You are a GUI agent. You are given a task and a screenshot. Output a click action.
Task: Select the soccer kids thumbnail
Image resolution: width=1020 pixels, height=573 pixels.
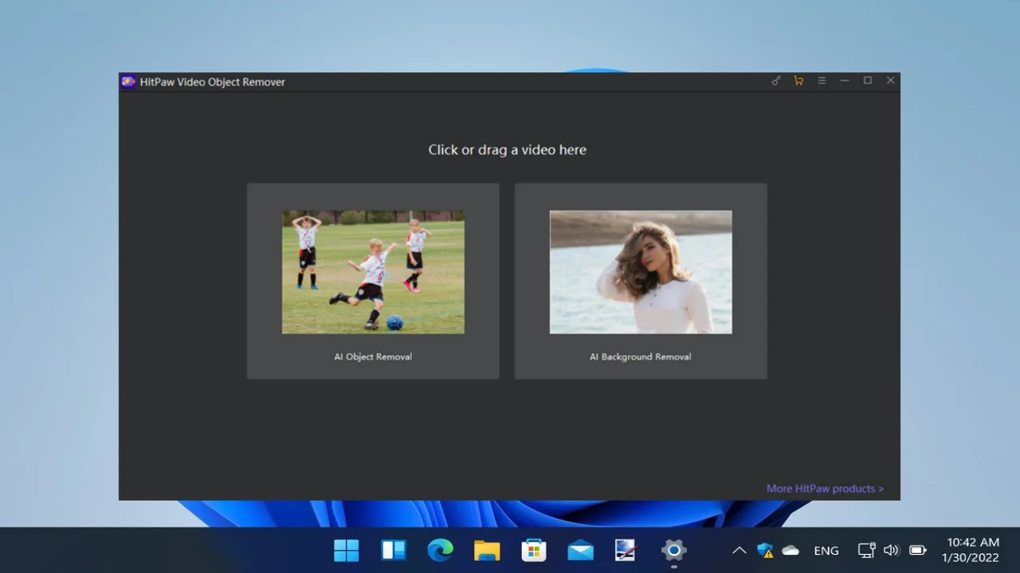pos(373,271)
